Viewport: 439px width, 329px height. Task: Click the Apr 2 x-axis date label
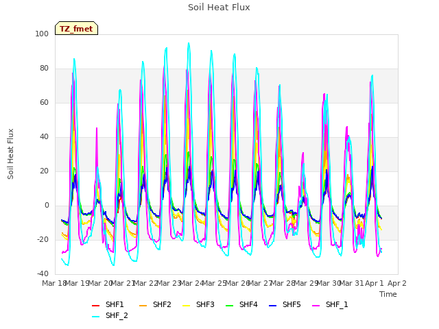397,283
